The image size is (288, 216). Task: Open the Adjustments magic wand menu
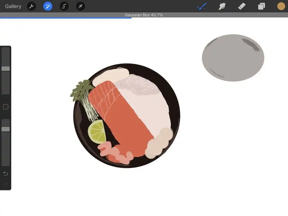tap(48, 6)
